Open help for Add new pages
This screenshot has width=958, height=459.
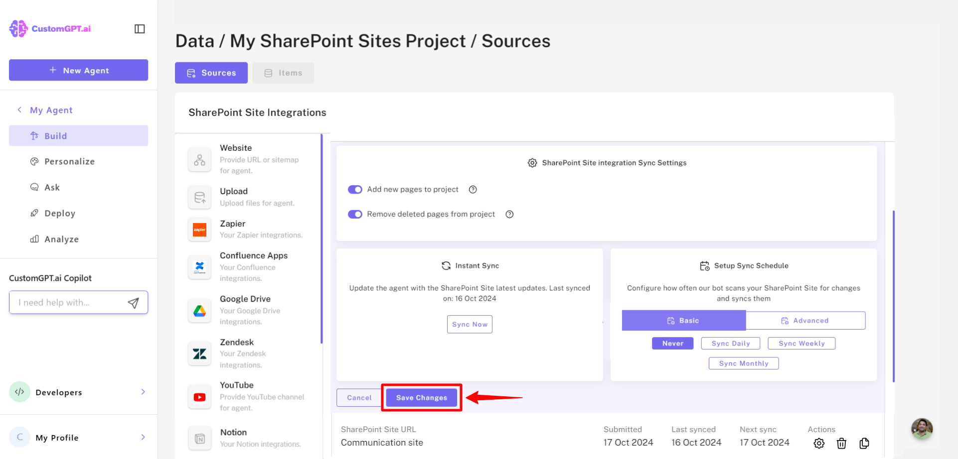[x=473, y=189]
